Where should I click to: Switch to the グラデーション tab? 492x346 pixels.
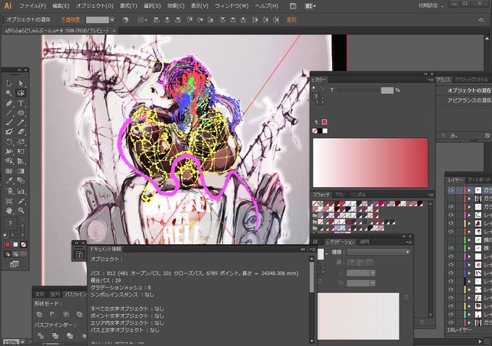coord(342,242)
